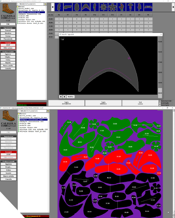175x218 pixels.
Task: Select the five-petal flower piece thumbnail
Action: click(x=112, y=7)
